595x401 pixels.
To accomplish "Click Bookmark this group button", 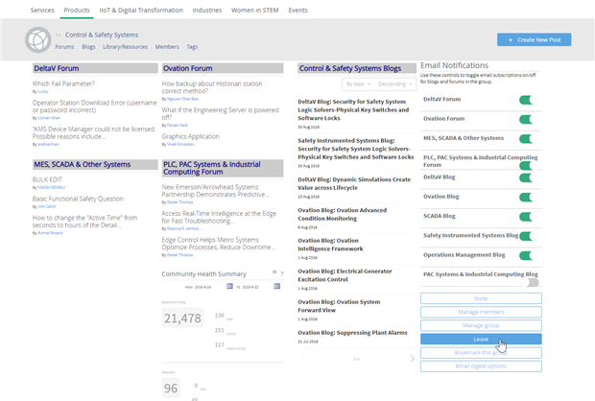I will pyautogui.click(x=481, y=353).
